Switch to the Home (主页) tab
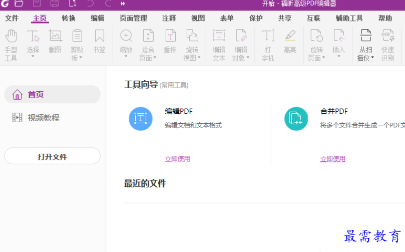 tap(40, 18)
